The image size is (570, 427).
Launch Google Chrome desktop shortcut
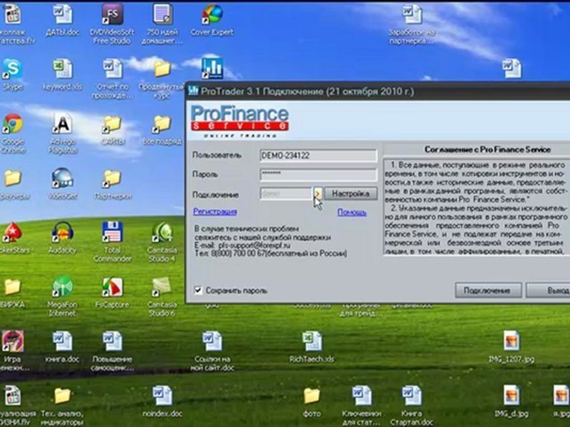tap(13, 124)
